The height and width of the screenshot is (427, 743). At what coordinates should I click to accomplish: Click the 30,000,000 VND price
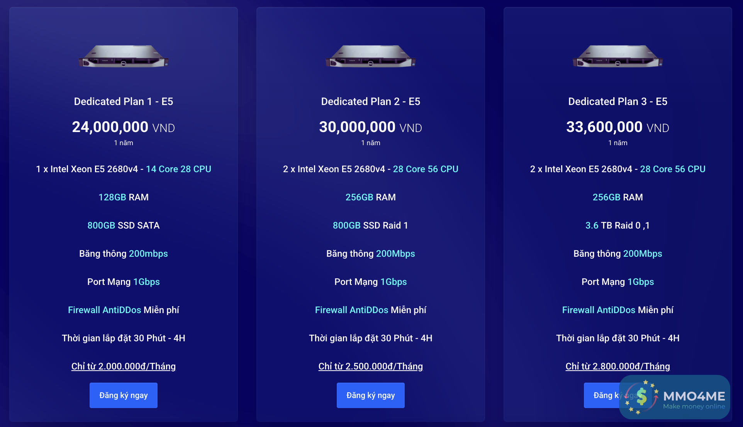pos(371,127)
